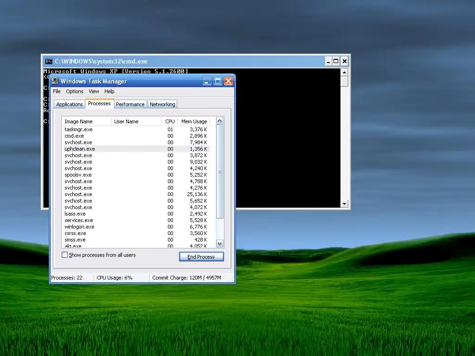This screenshot has height=356, width=475.
Task: Sort by CPU column header
Action: click(170, 121)
